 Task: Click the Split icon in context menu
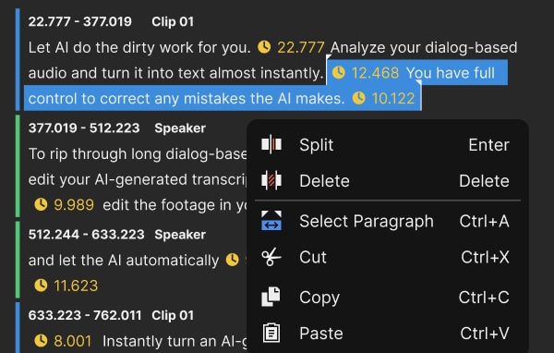coord(271,145)
